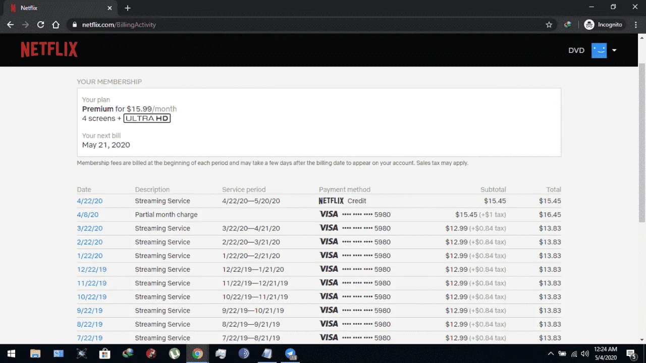646x363 pixels.
Task: Click the 'Subtotal' column header
Action: point(493,190)
